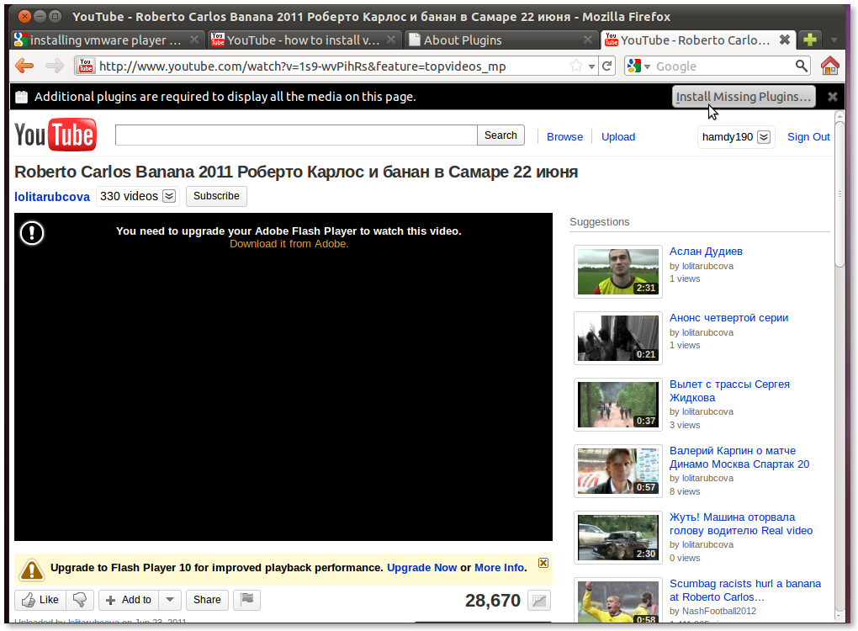Open Аслан Дудиев suggestion title

pyautogui.click(x=706, y=252)
